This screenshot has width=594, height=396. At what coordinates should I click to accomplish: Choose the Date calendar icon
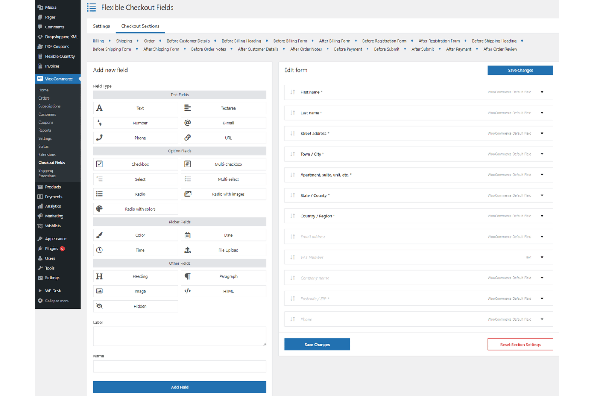click(x=187, y=235)
